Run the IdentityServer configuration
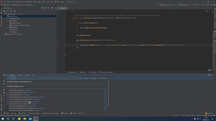216x121 pixels. 194,5
